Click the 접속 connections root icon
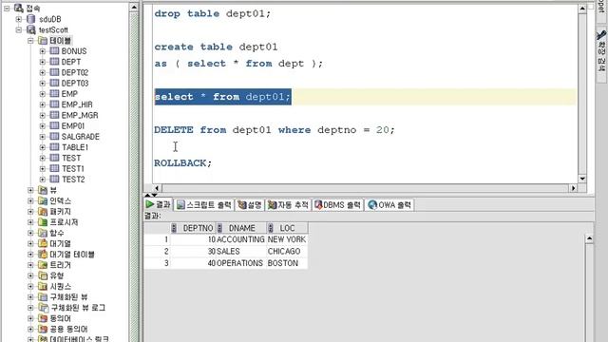The height and width of the screenshot is (342, 608). [x=19, y=9]
